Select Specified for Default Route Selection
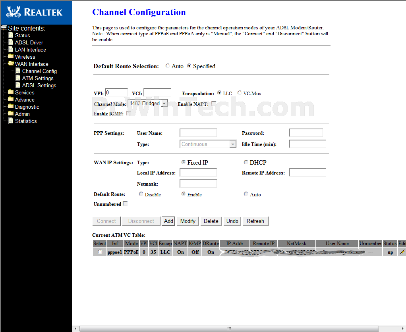 click(x=189, y=66)
